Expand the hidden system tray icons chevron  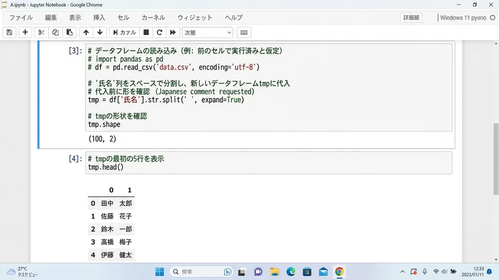coord(403,272)
